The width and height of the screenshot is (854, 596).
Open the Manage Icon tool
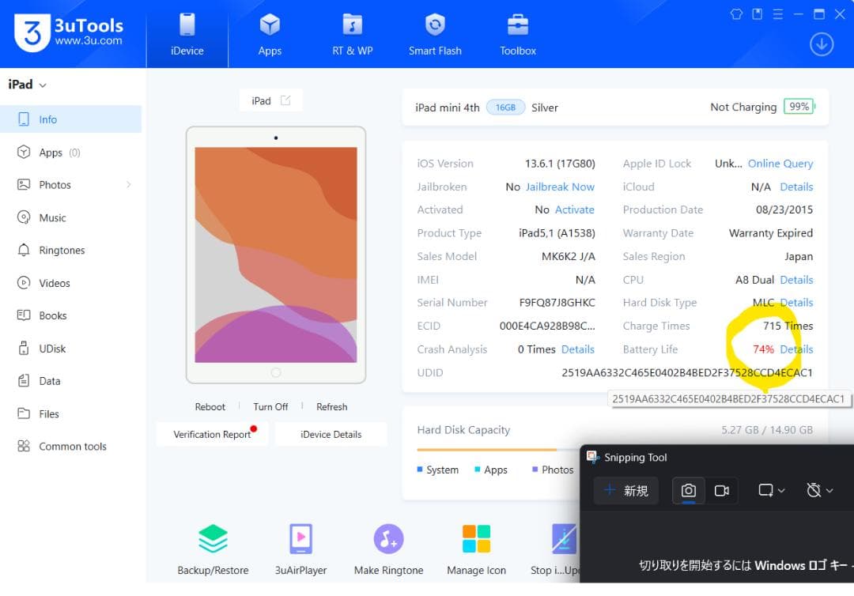477,549
